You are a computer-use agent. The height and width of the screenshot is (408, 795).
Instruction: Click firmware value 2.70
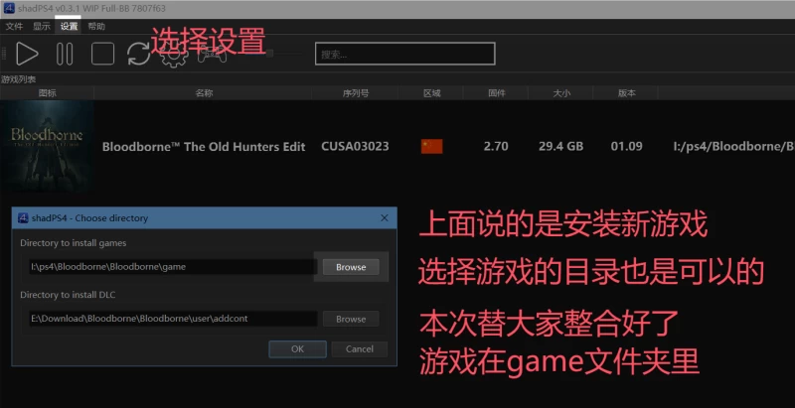(496, 147)
